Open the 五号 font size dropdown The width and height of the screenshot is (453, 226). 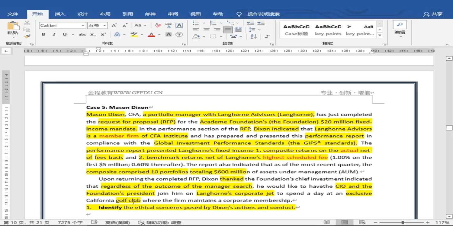[x=104, y=26]
